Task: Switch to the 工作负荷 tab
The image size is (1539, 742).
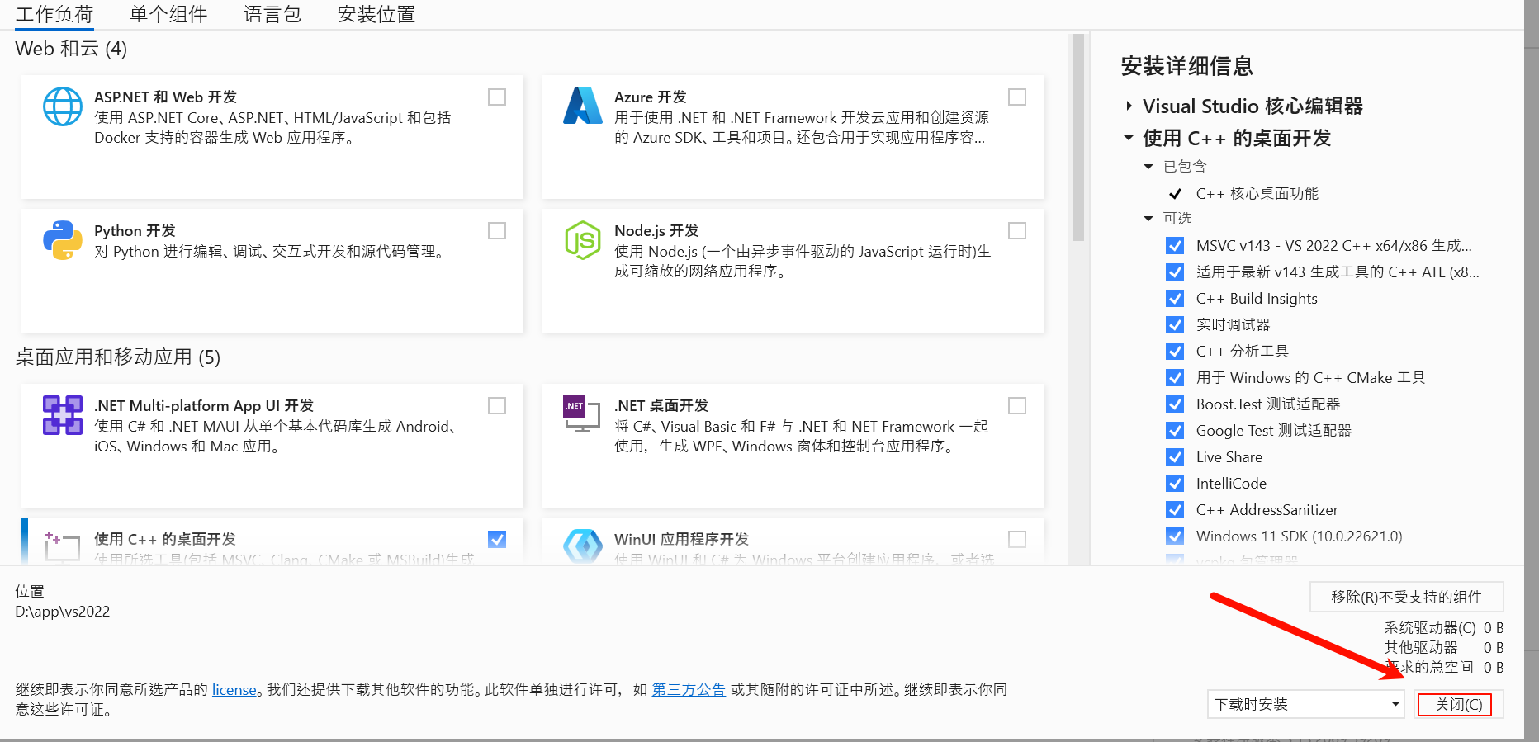Action: coord(54,14)
